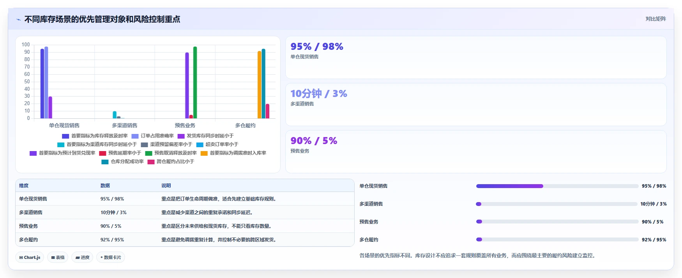Image resolution: width=682 pixels, height=278 pixels.
Task: Click the short purple bar in 单仓现货销售 group
Action: coord(50,107)
